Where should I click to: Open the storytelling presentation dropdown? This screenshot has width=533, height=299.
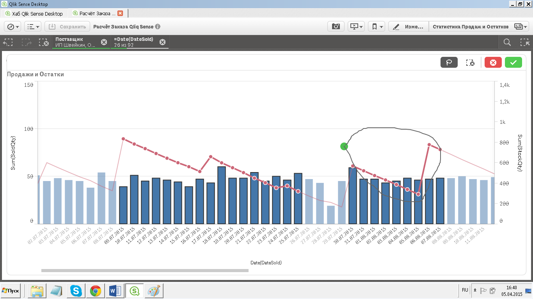click(x=356, y=26)
